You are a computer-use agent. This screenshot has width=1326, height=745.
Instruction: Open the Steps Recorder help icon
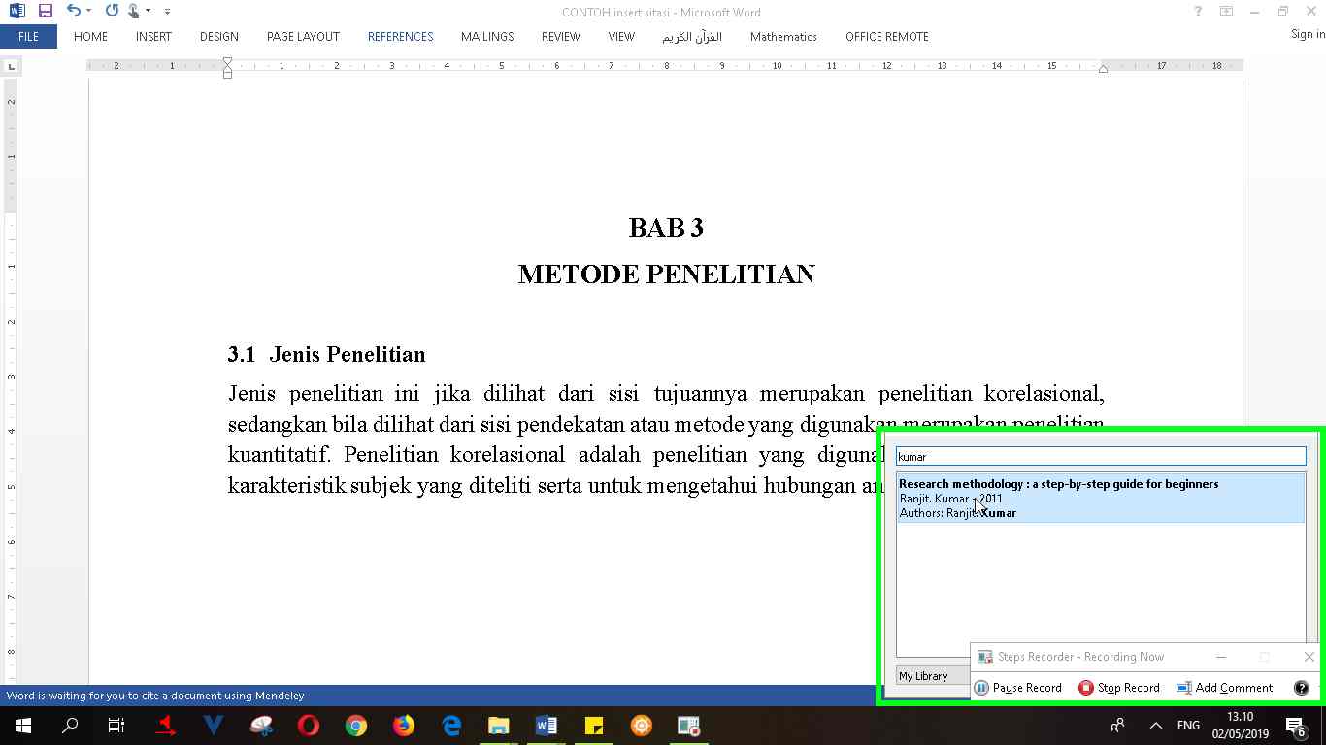(1301, 688)
